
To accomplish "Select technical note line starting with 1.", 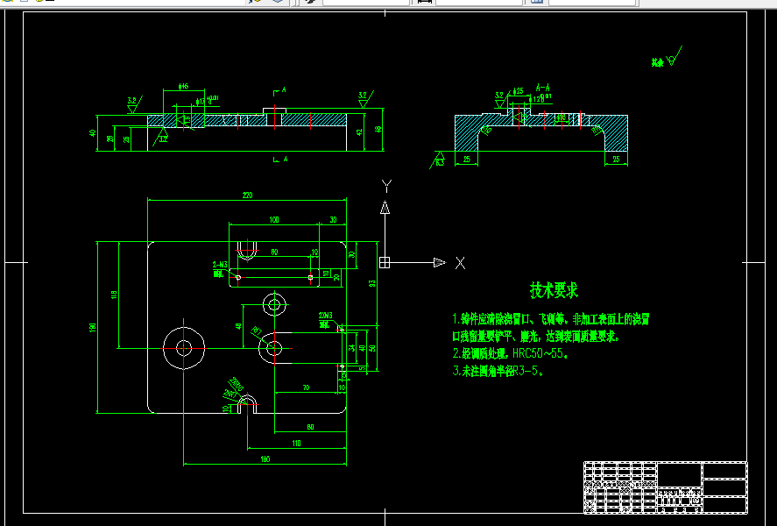I will pos(550,319).
